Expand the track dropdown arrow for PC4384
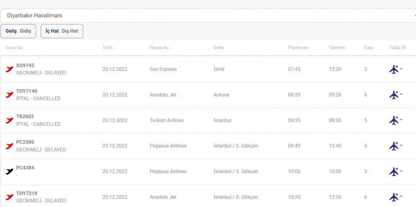Viewport: 416px width, 207px height. click(401, 171)
